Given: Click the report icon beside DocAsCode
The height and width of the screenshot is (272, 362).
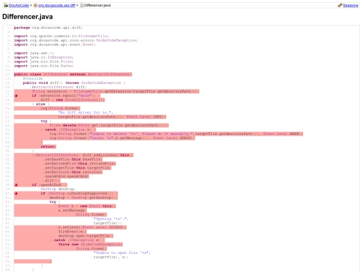Looking at the screenshot, I should coord(6,5).
